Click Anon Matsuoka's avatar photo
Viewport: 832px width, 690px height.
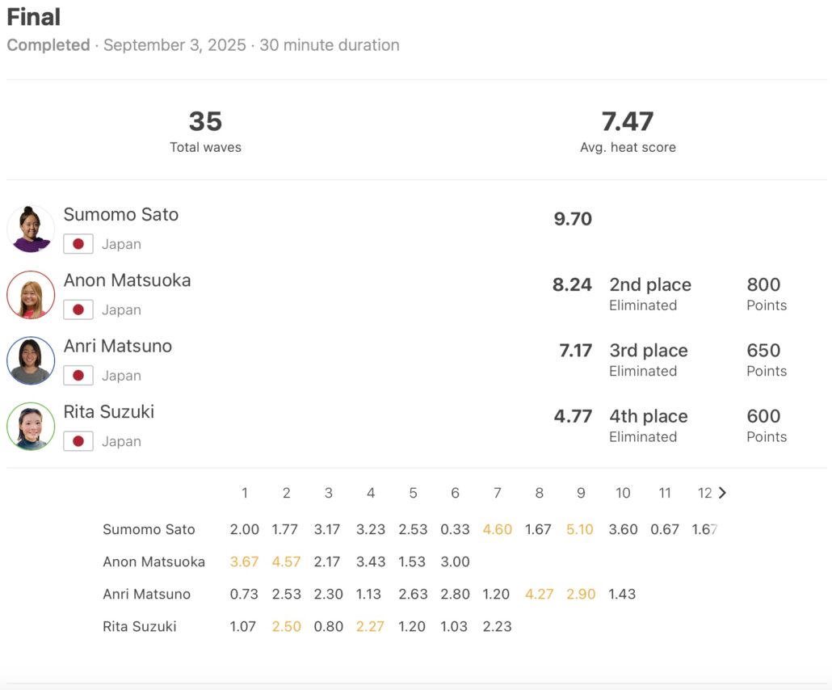31,294
